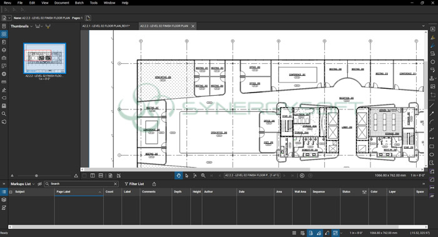
Task: Select the Zoom tool in navigation bar
Action: [x=203, y=176]
